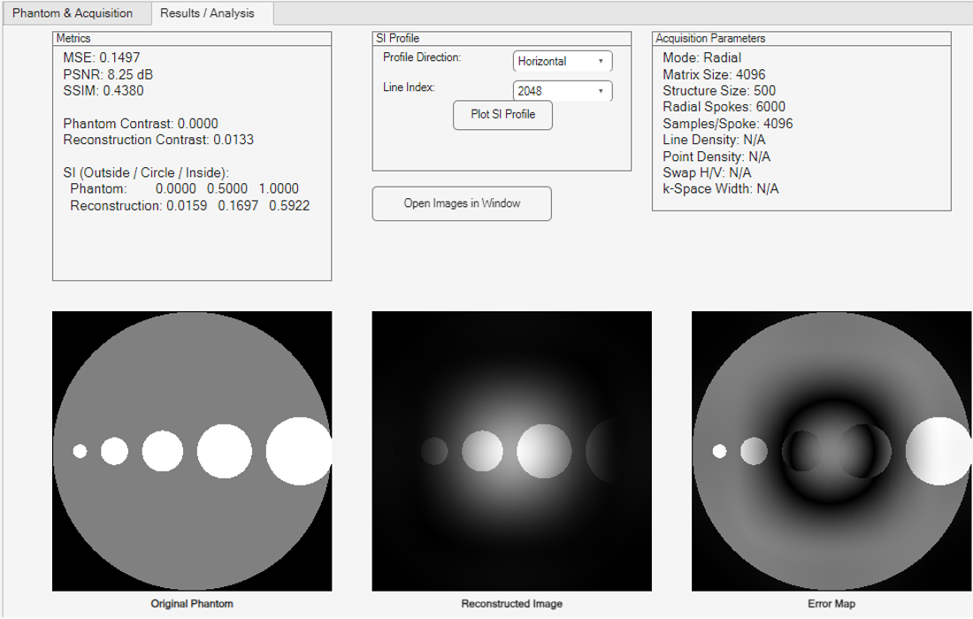Click the MSE metric value line
The image size is (973, 619).
click(101, 57)
